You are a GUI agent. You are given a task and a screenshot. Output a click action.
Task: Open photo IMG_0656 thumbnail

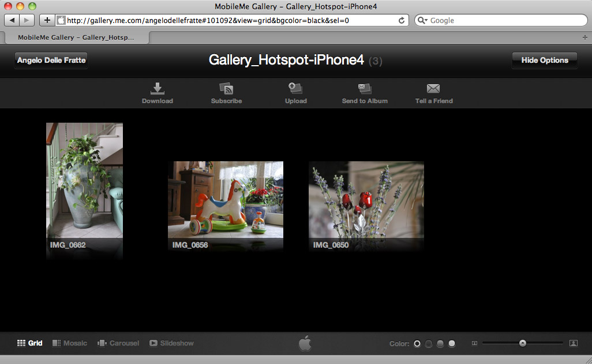point(226,199)
